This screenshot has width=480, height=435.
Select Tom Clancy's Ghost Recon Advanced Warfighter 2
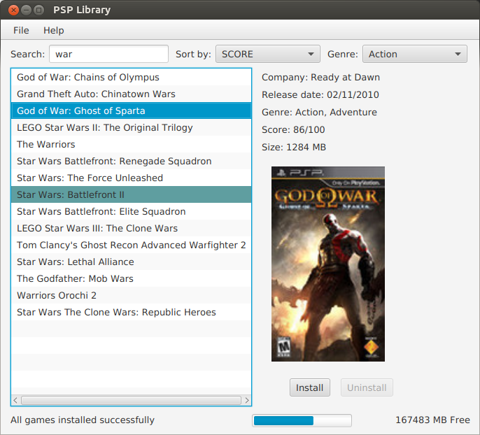click(131, 245)
